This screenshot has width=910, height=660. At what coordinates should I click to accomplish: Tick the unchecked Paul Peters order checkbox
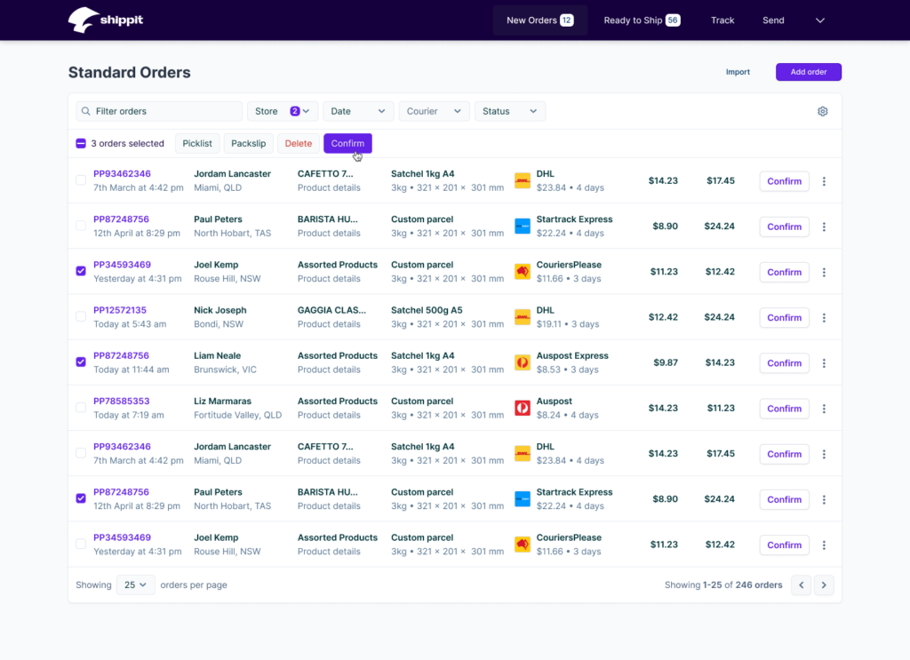[81, 226]
